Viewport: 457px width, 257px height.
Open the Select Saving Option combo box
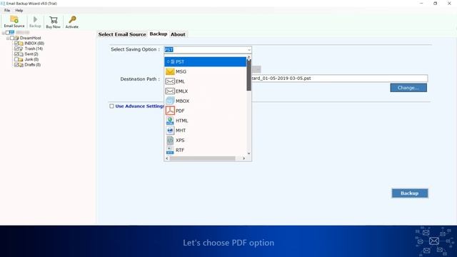pyautogui.click(x=208, y=49)
